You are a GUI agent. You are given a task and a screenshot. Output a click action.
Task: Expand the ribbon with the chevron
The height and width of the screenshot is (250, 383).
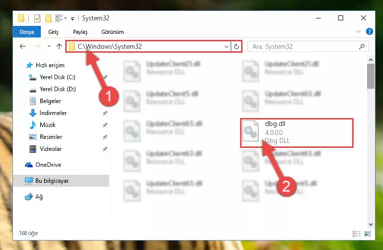coord(358,31)
